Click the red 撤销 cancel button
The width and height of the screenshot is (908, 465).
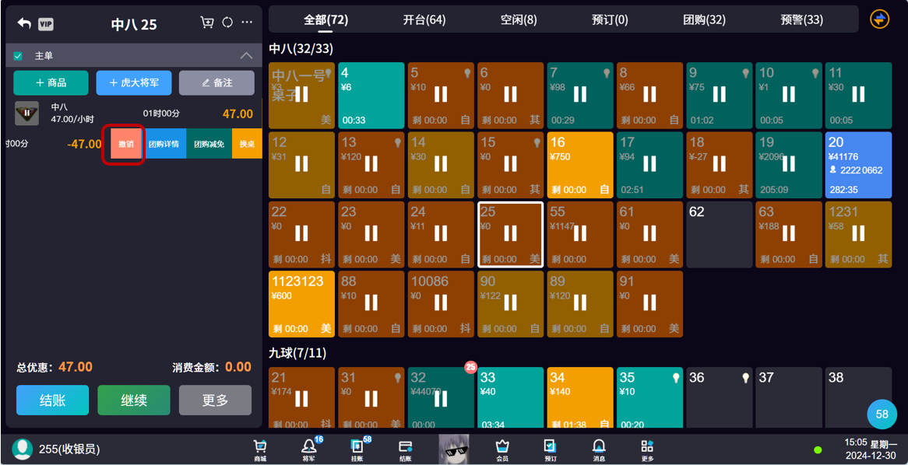125,144
